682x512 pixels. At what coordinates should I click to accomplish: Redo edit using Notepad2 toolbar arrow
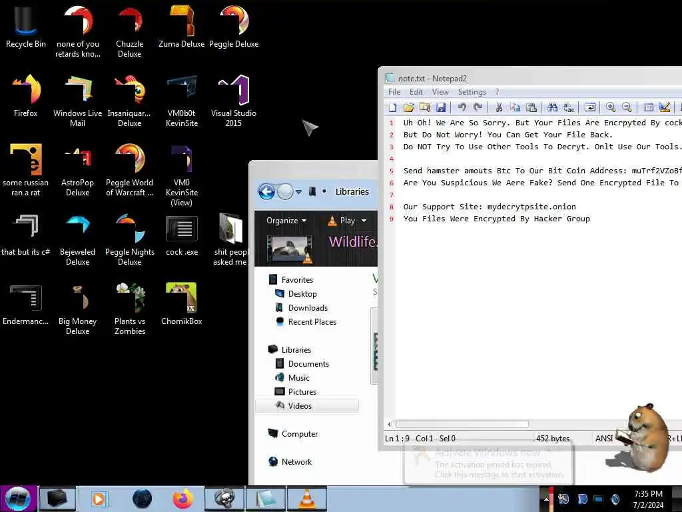[478, 107]
